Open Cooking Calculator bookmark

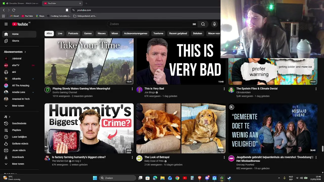coord(58,16)
